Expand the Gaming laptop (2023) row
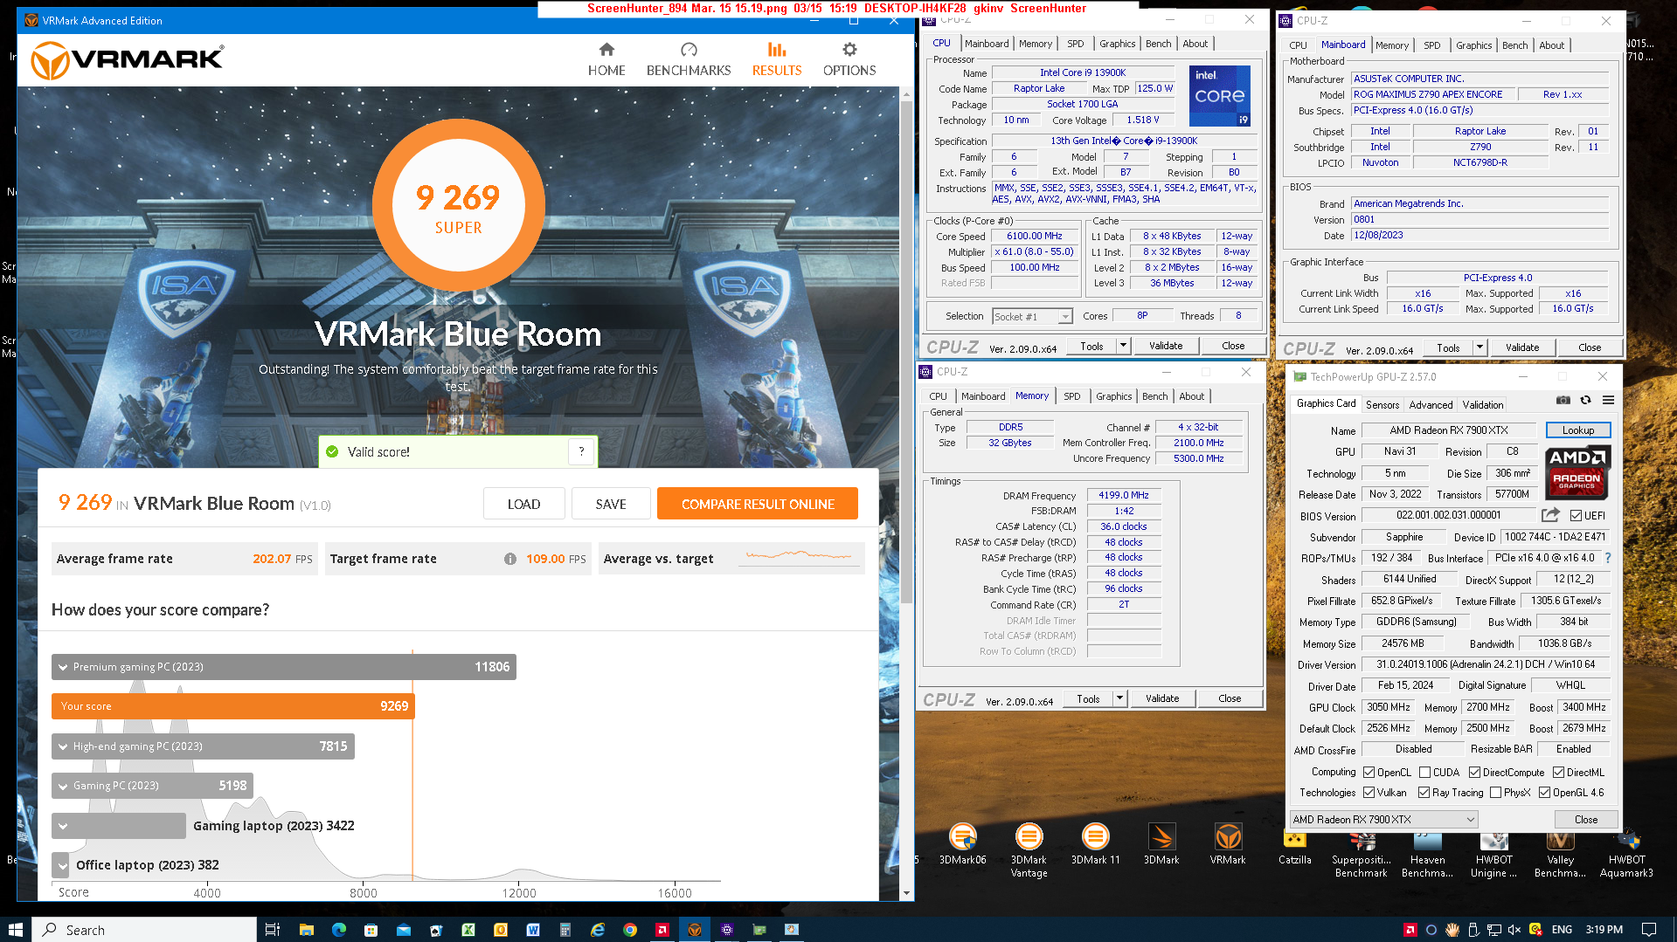Screen dimensions: 1677x942 coord(63,826)
